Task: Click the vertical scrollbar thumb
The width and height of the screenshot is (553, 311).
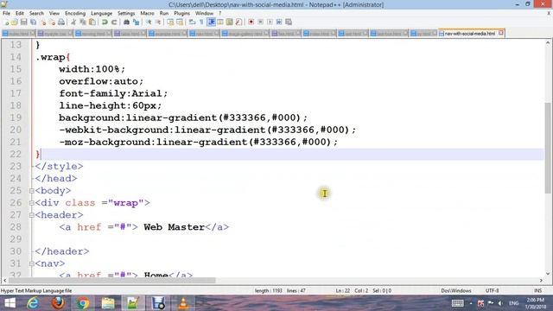Action: [547, 148]
